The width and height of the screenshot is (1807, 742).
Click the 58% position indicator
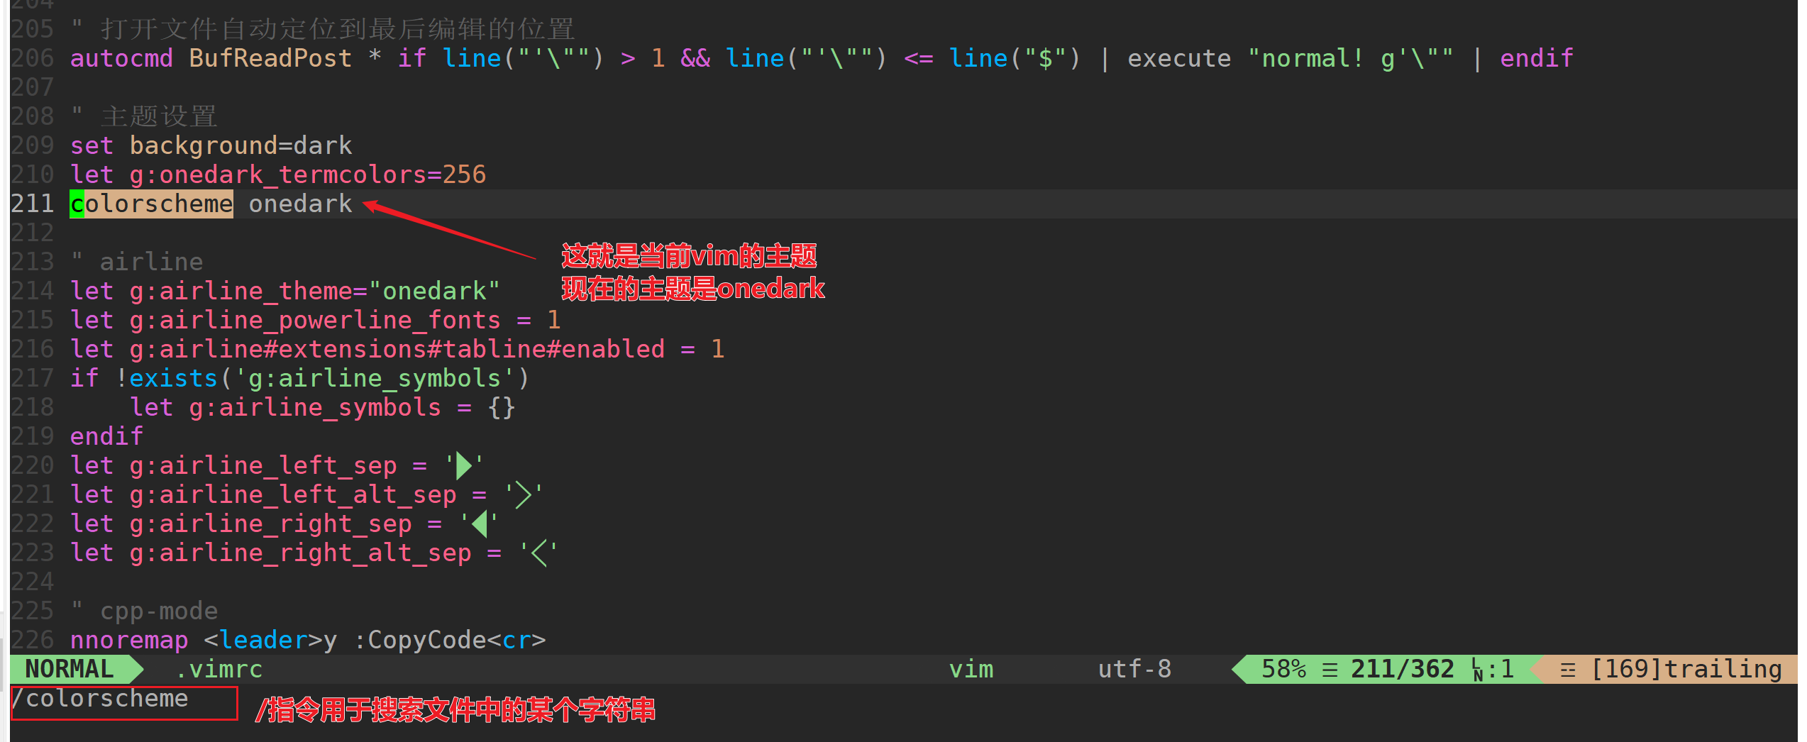tap(1283, 669)
